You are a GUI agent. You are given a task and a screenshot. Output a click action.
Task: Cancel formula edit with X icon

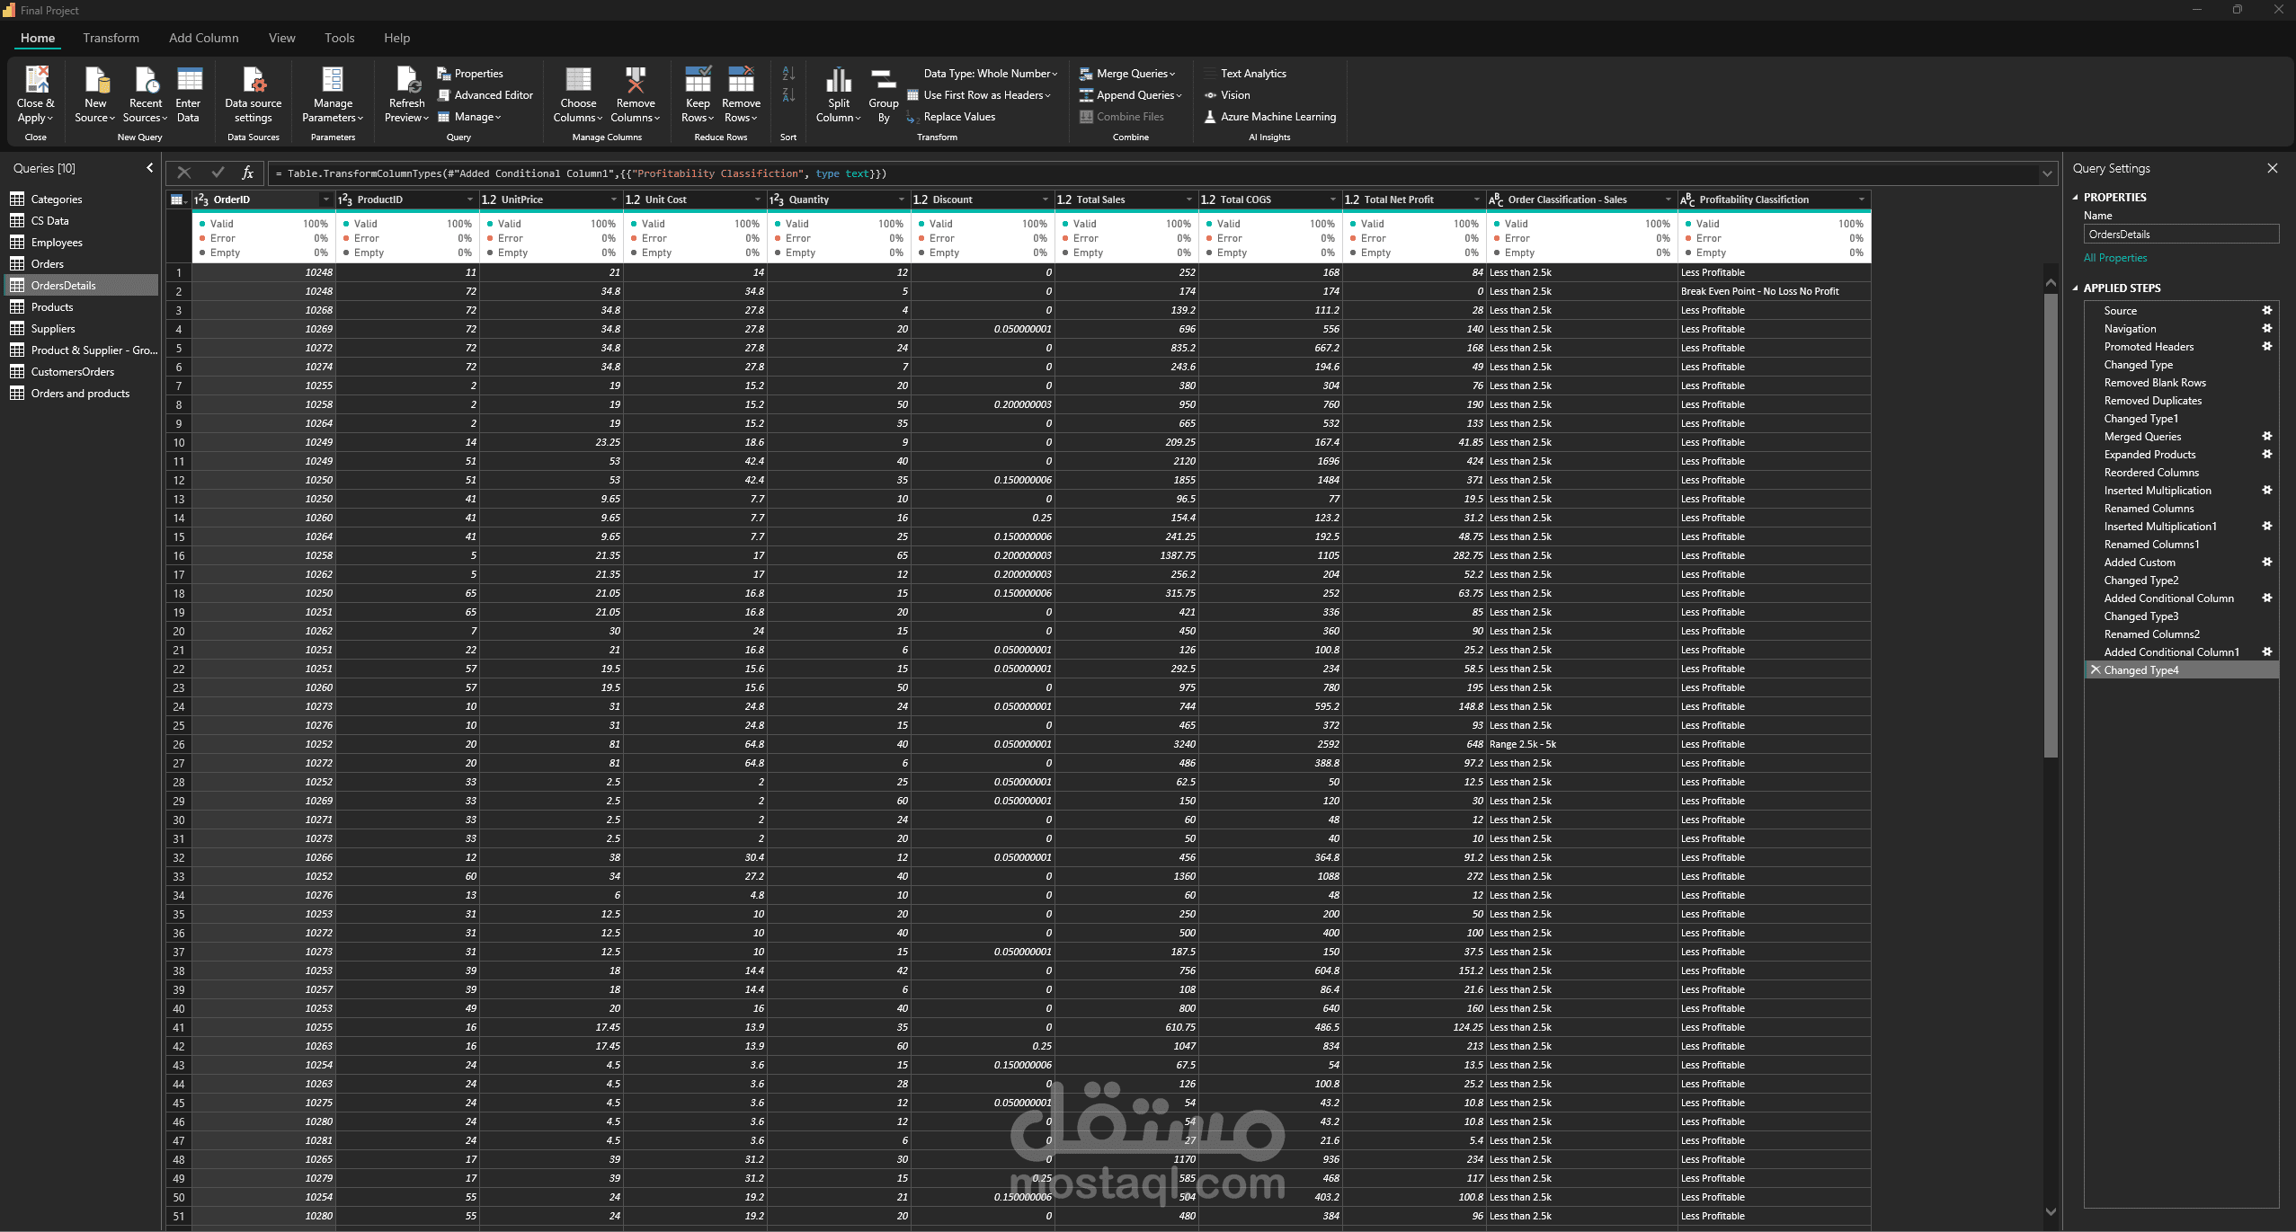coord(184,173)
